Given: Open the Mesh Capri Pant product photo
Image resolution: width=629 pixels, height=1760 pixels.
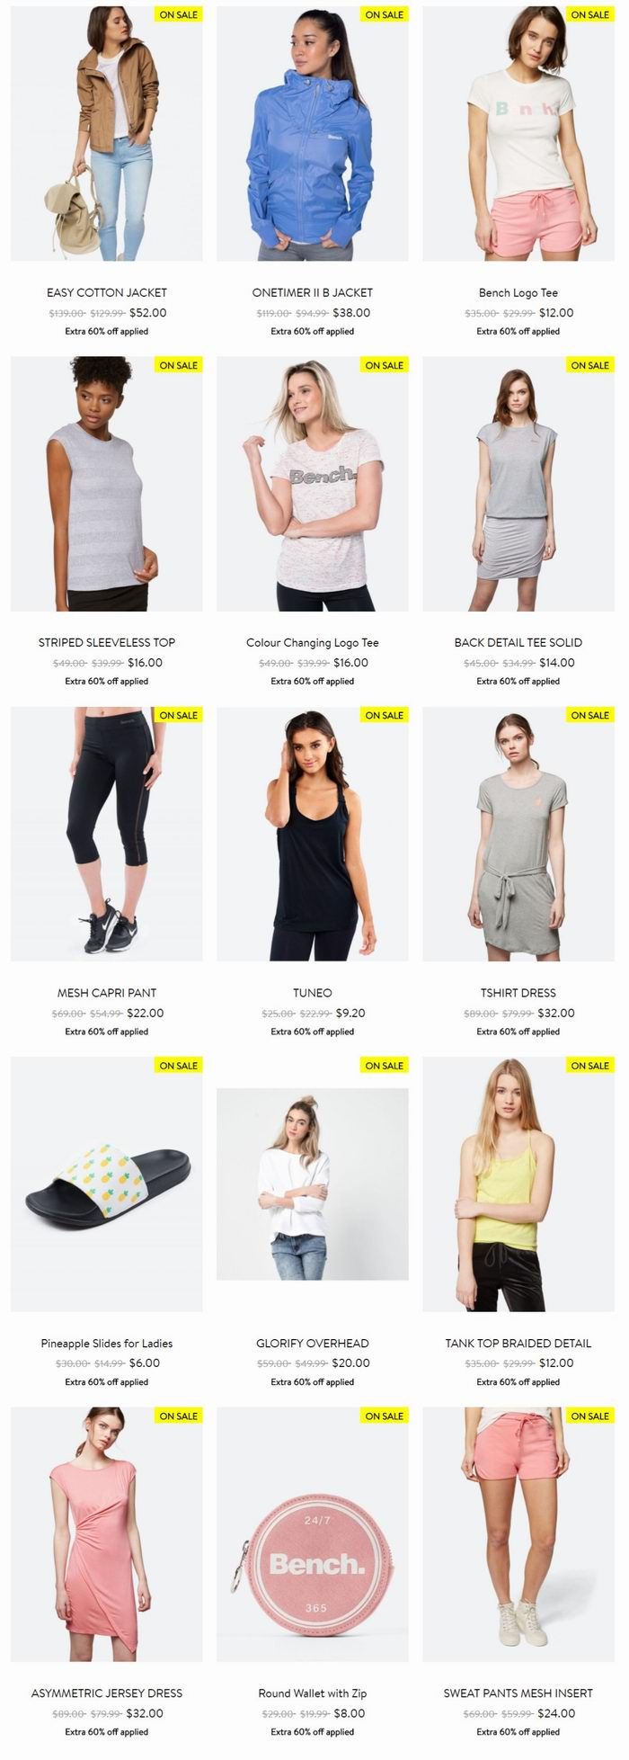Looking at the screenshot, I should pyautogui.click(x=107, y=834).
